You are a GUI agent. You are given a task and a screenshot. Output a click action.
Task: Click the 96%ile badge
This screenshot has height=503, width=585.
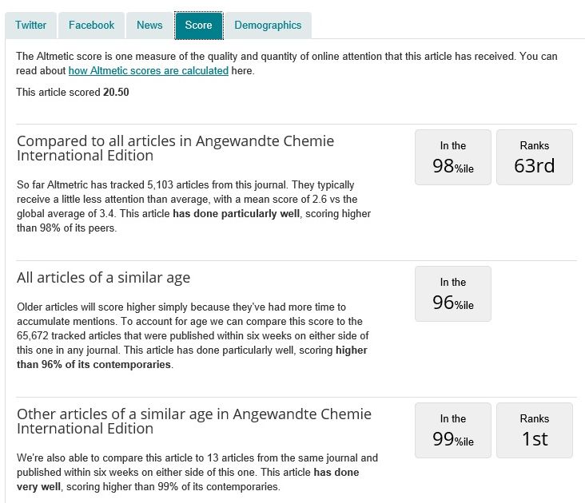452,294
